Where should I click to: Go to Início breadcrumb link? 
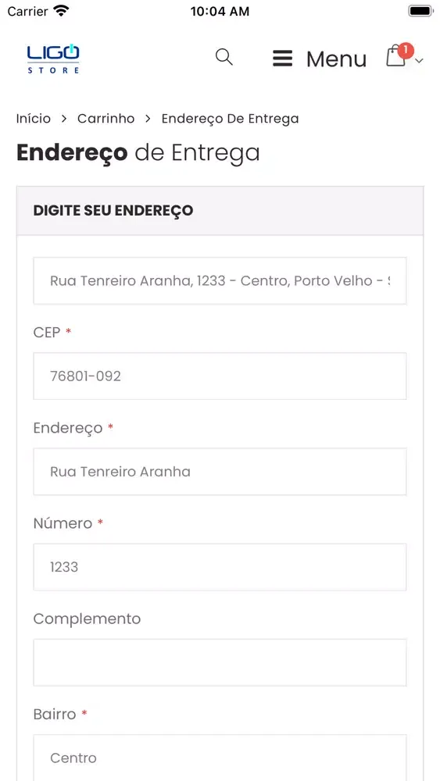click(34, 119)
